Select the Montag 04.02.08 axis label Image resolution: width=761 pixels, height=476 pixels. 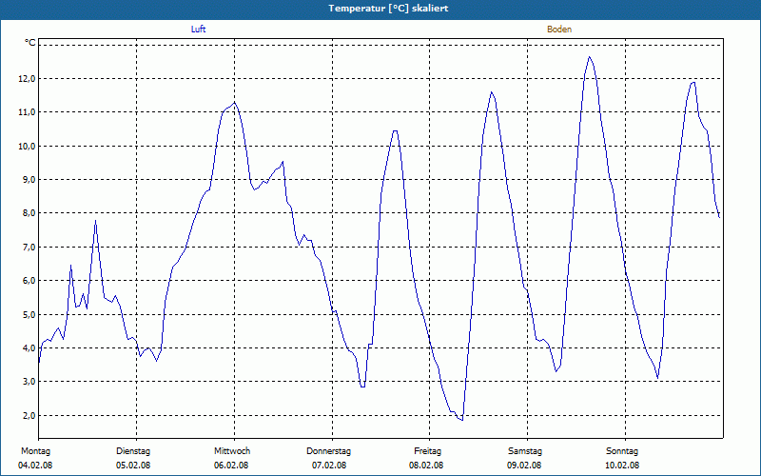click(35, 458)
